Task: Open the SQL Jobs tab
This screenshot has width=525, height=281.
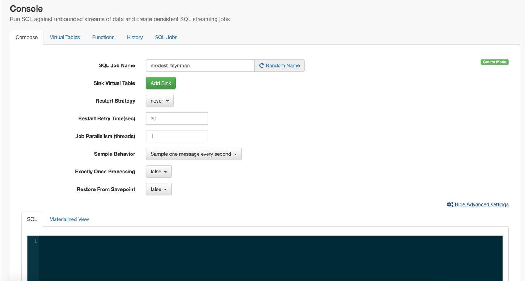Action: tap(166, 37)
